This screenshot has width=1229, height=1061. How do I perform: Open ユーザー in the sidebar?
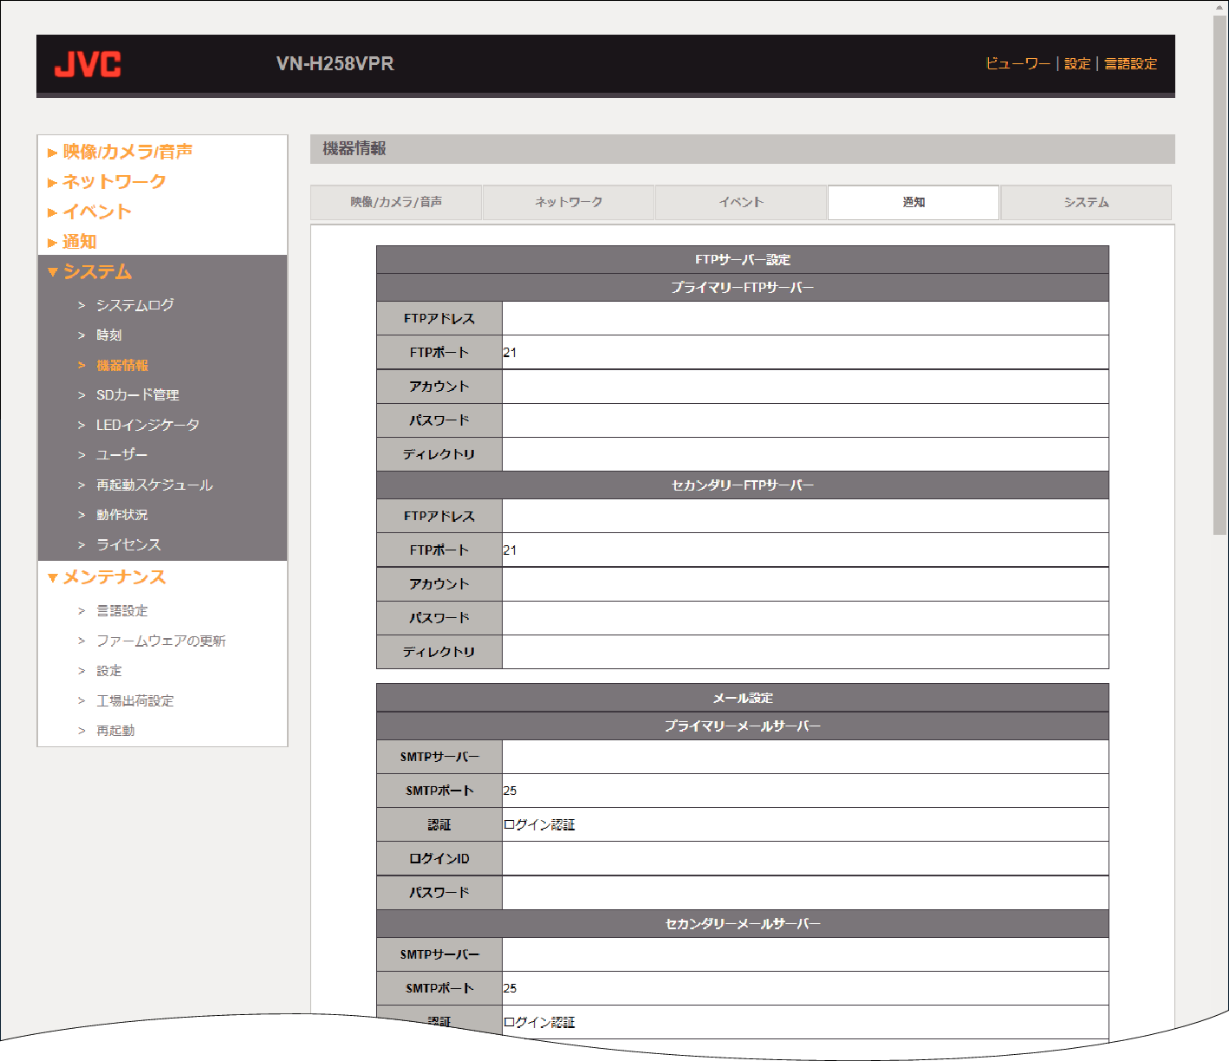pyautogui.click(x=122, y=454)
